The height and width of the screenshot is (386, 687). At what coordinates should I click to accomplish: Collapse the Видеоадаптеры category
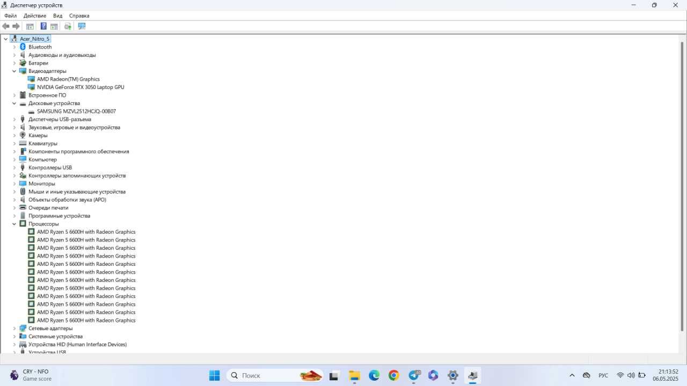pyautogui.click(x=14, y=71)
